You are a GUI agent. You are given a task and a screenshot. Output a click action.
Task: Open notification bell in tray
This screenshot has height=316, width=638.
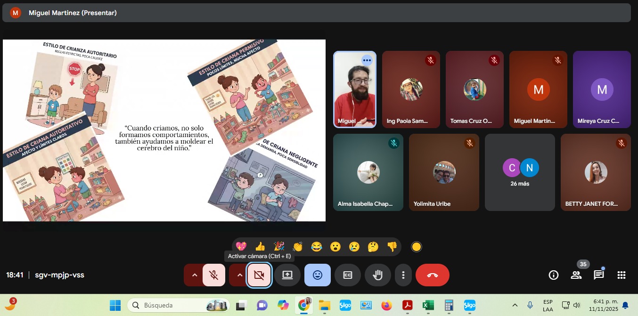[x=625, y=305]
